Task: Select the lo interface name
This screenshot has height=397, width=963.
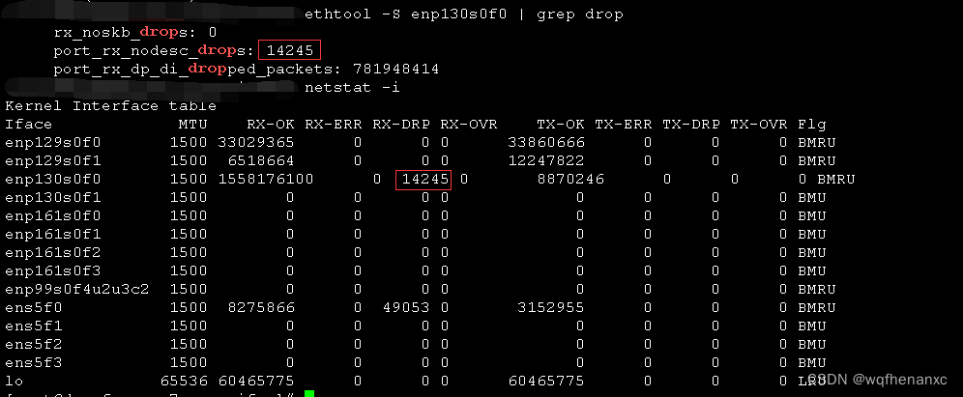Action: [x=15, y=381]
